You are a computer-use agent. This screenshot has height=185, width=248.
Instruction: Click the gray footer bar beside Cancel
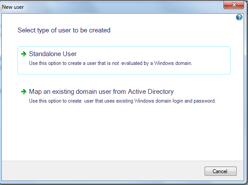tap(103, 171)
